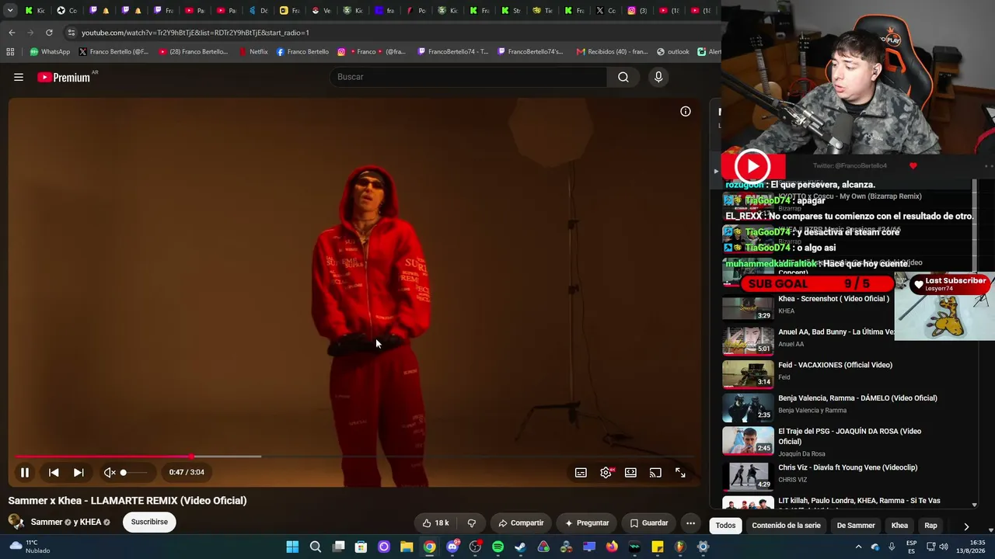
Task: Open the Sammer channel avatar
Action: [16, 522]
